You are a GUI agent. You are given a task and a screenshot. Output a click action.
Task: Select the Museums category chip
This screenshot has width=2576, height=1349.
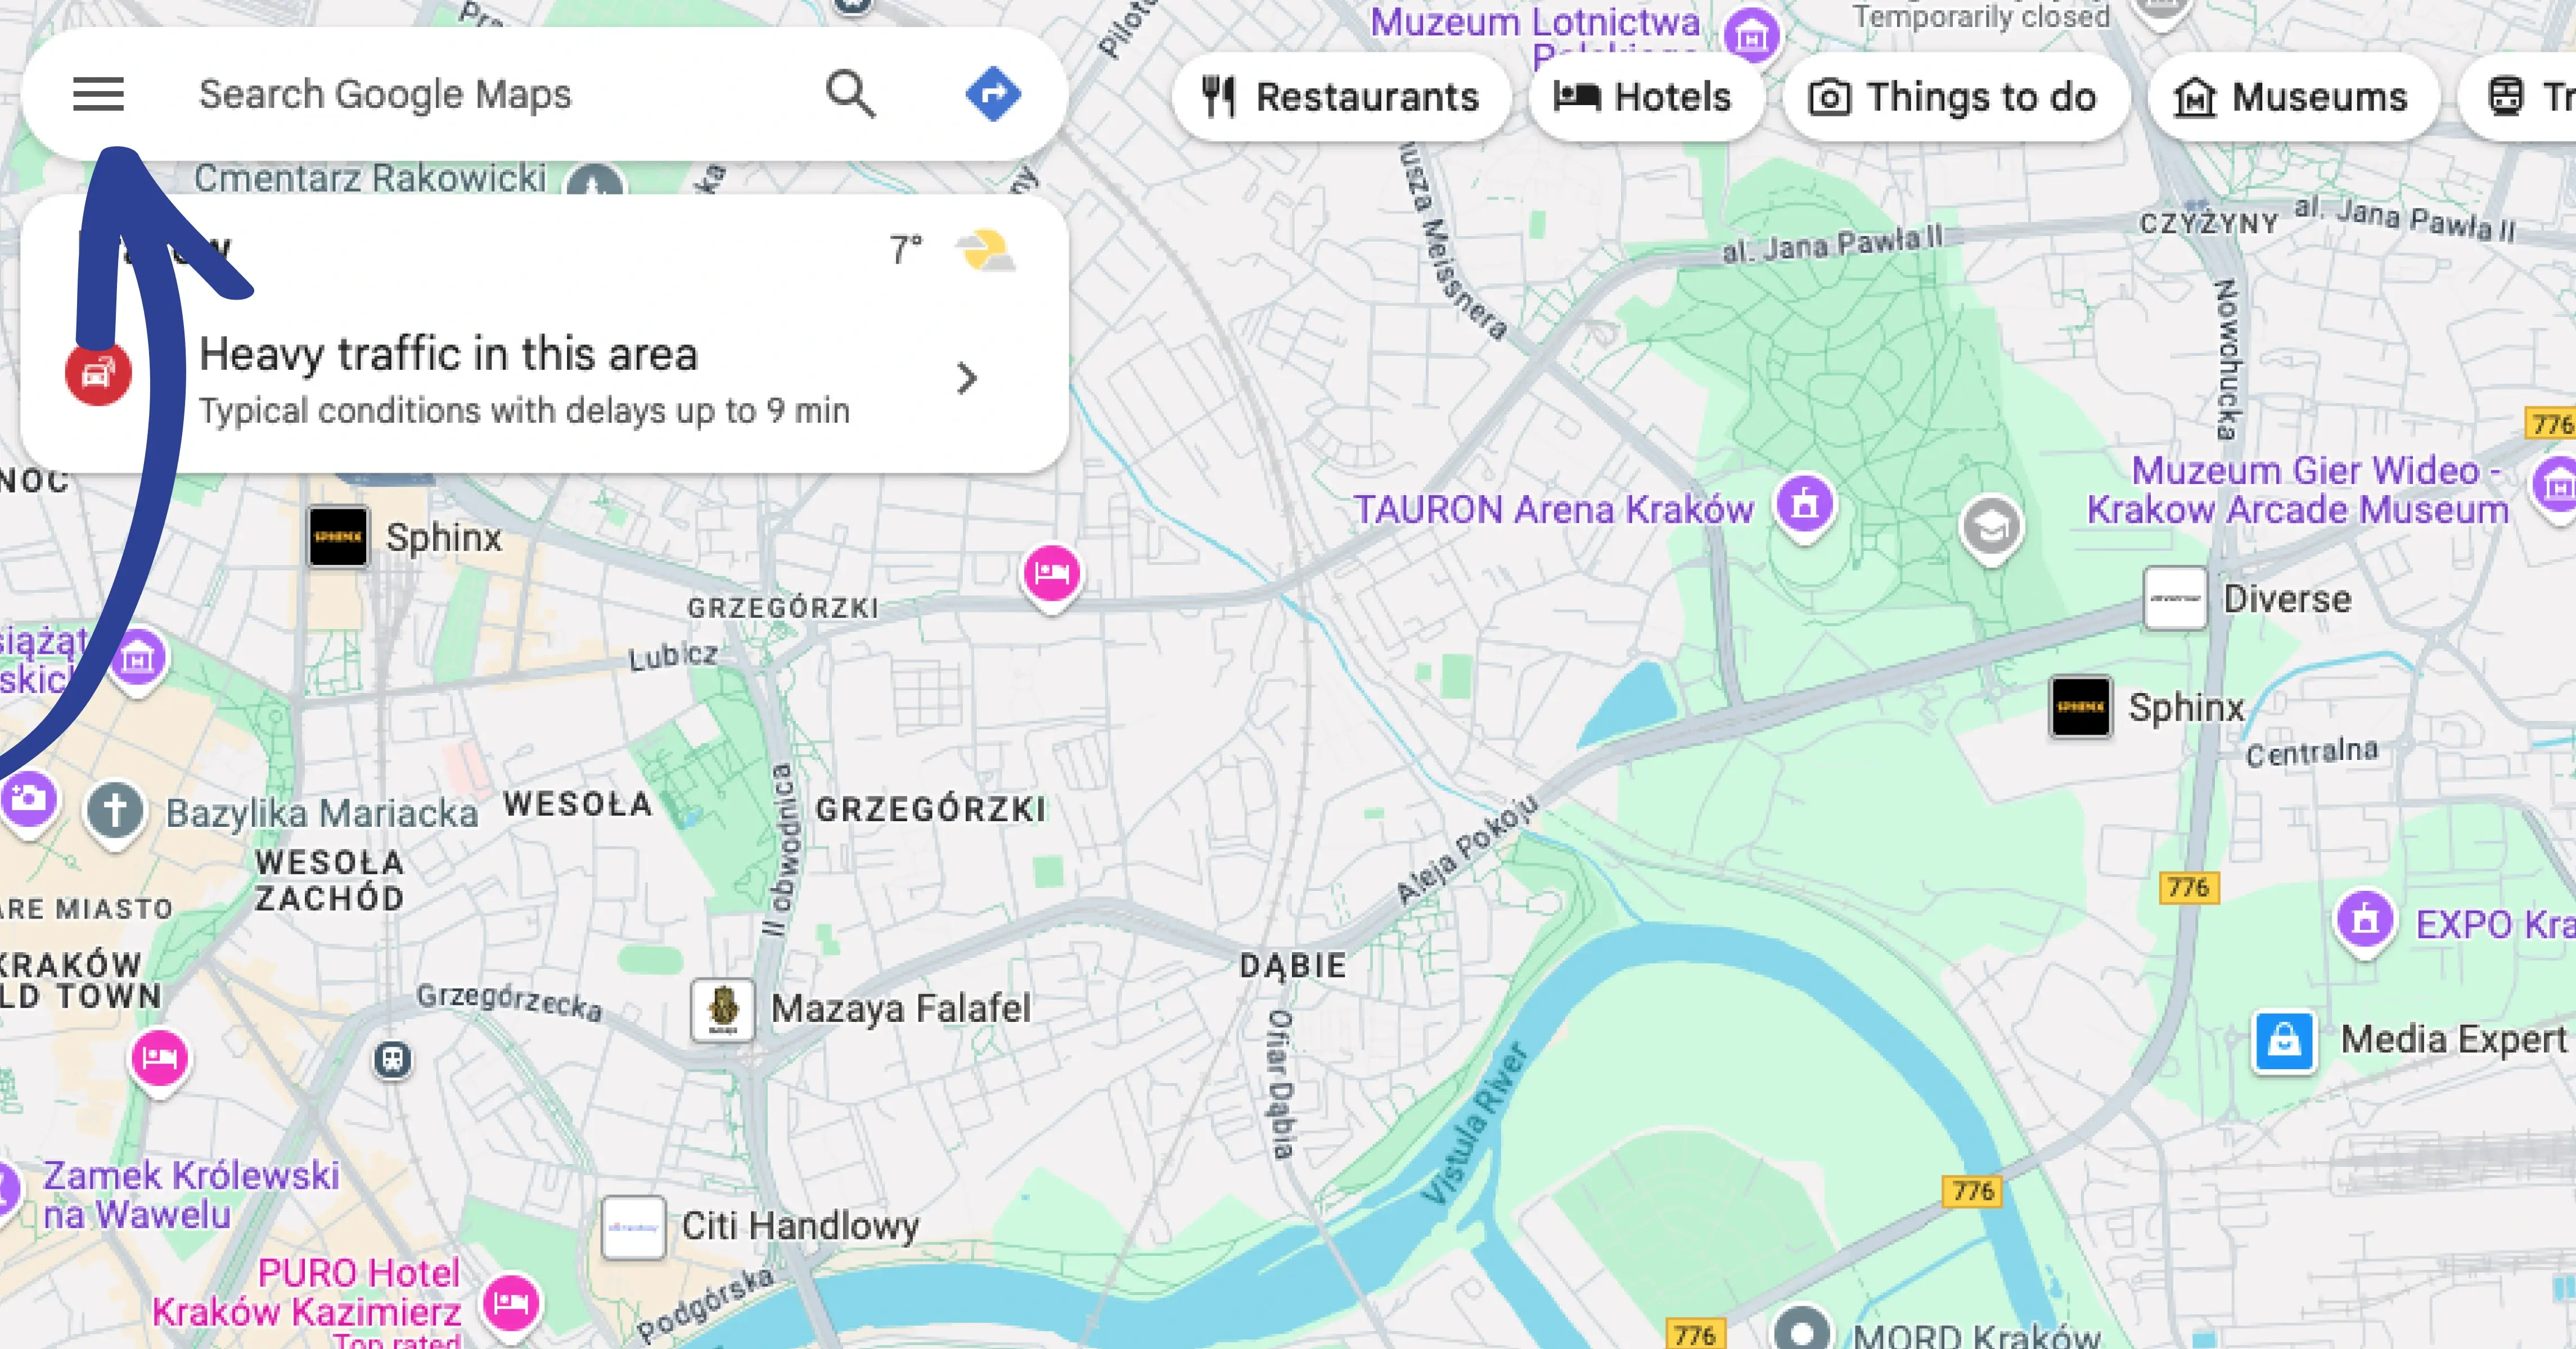[x=2292, y=97]
